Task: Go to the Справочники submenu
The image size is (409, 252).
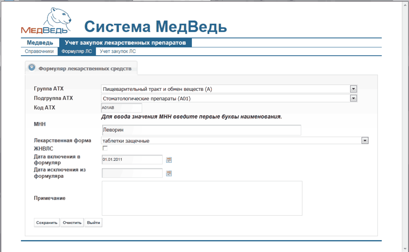Action: point(39,52)
